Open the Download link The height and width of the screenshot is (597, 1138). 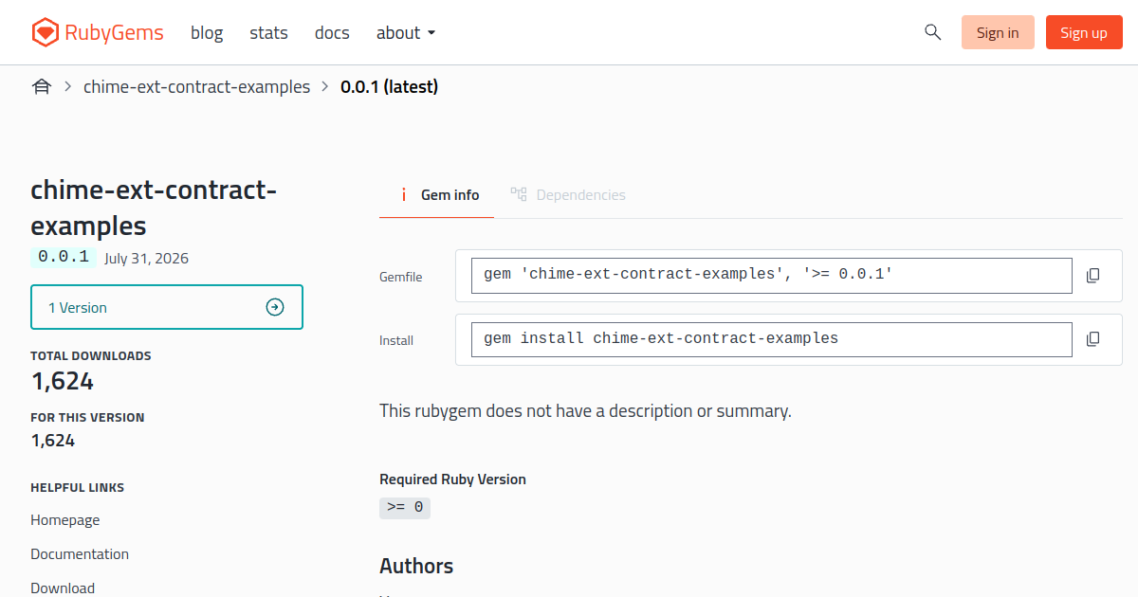[63, 588]
